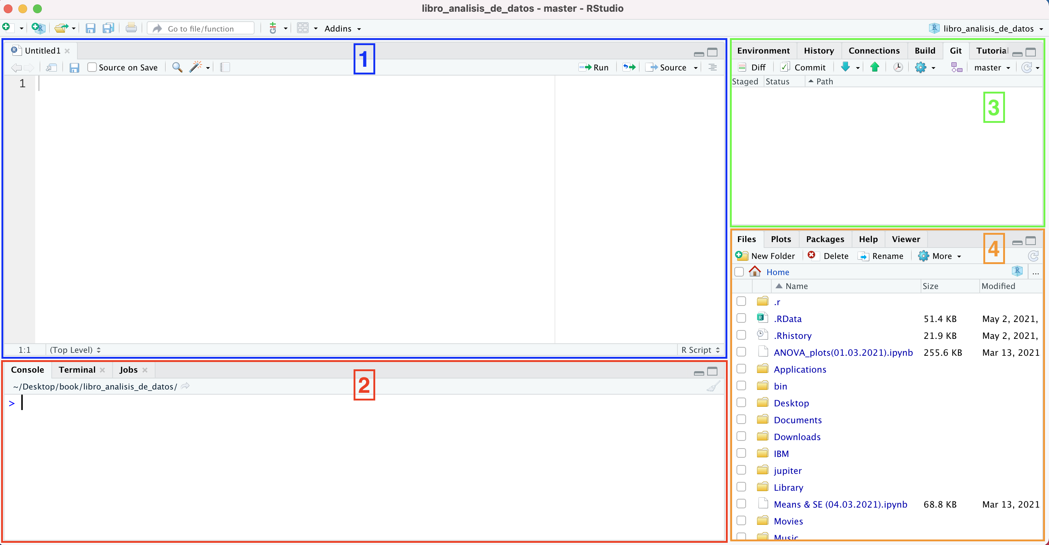Click the Code Tools magic wand icon
Screen dimensions: 1049x545
[195, 67]
